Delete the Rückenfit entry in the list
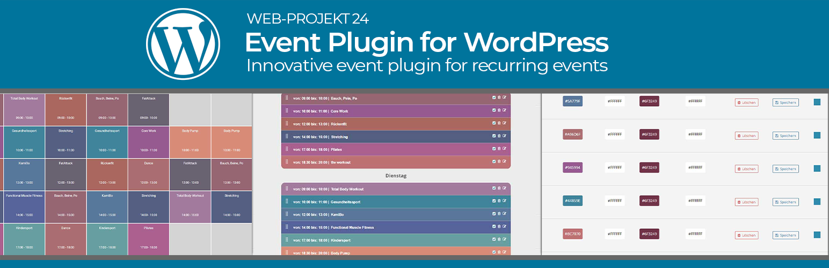This screenshot has width=829, height=268. click(499, 123)
